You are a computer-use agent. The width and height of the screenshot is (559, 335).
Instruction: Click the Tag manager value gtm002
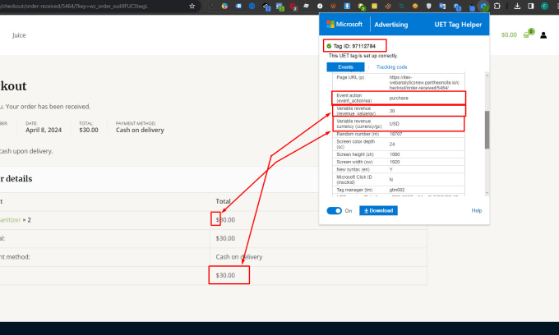click(397, 190)
